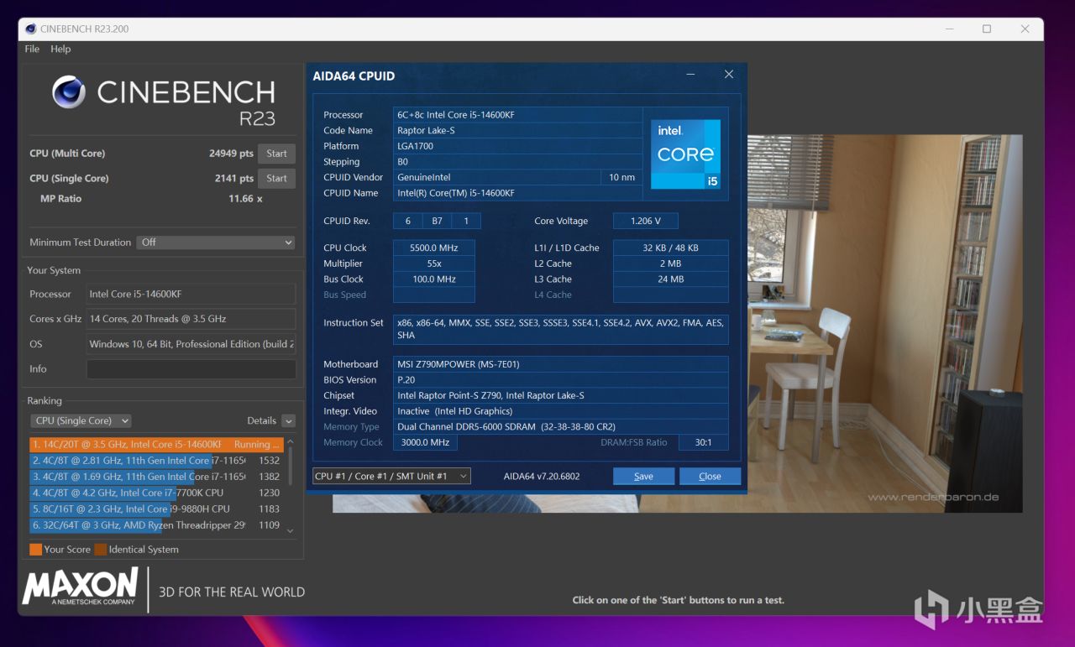Click the AIDA64 Processor value 6C+8c i5-14600KF
The width and height of the screenshot is (1075, 647).
[x=518, y=115]
